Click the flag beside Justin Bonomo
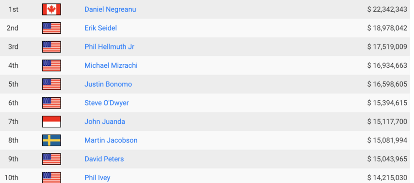The image size is (414, 183). point(51,84)
